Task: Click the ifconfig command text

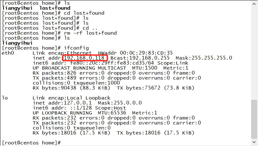Action: 75,48
